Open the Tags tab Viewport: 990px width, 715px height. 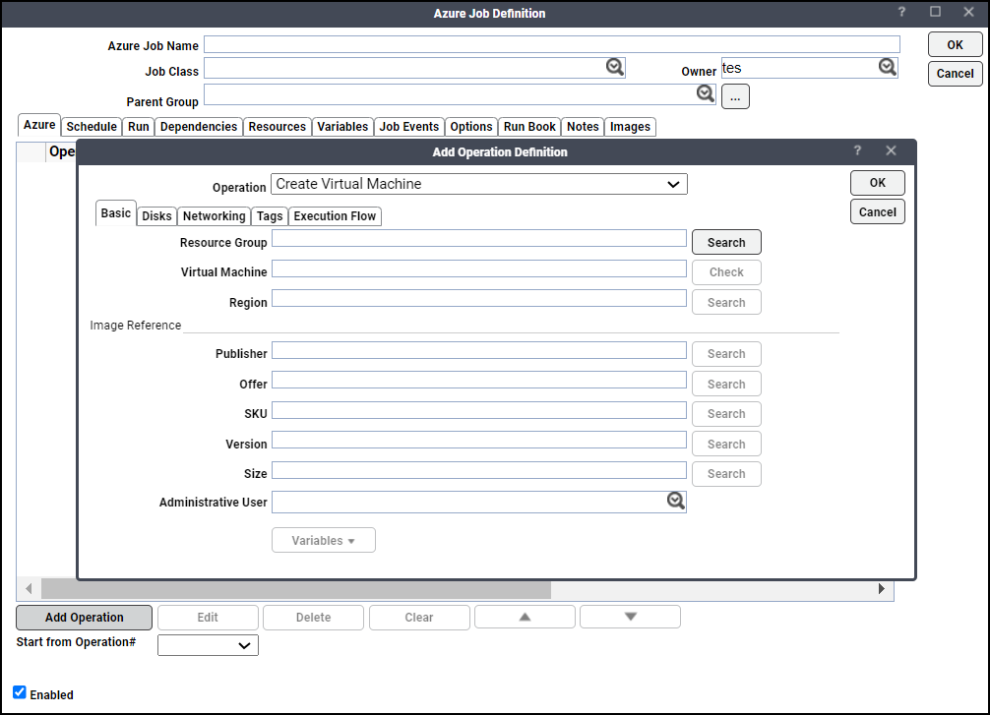270,216
